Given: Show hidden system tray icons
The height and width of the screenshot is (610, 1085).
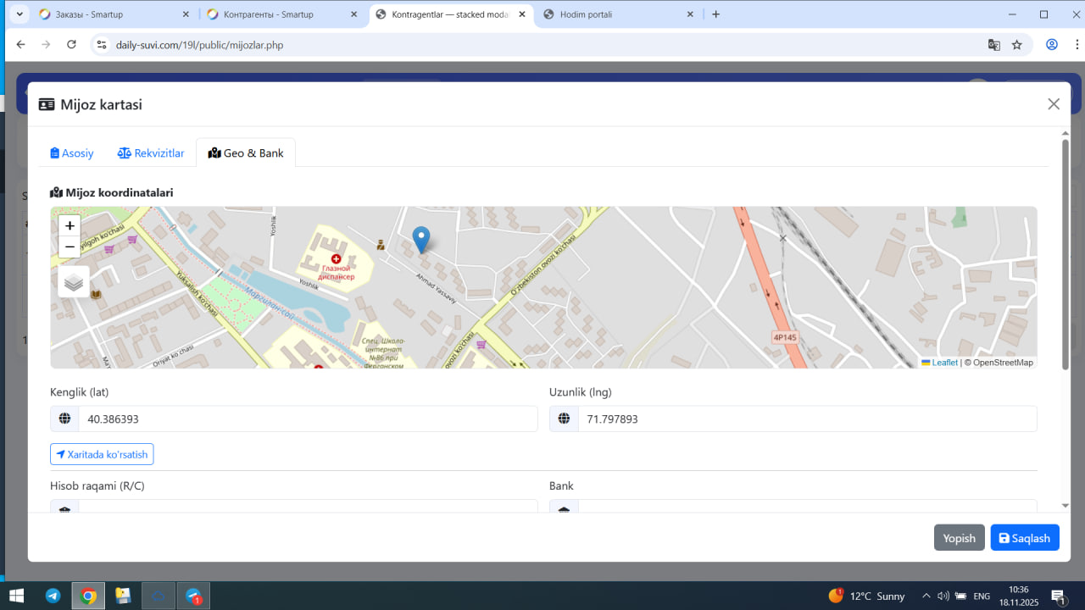Looking at the screenshot, I should coord(926,596).
